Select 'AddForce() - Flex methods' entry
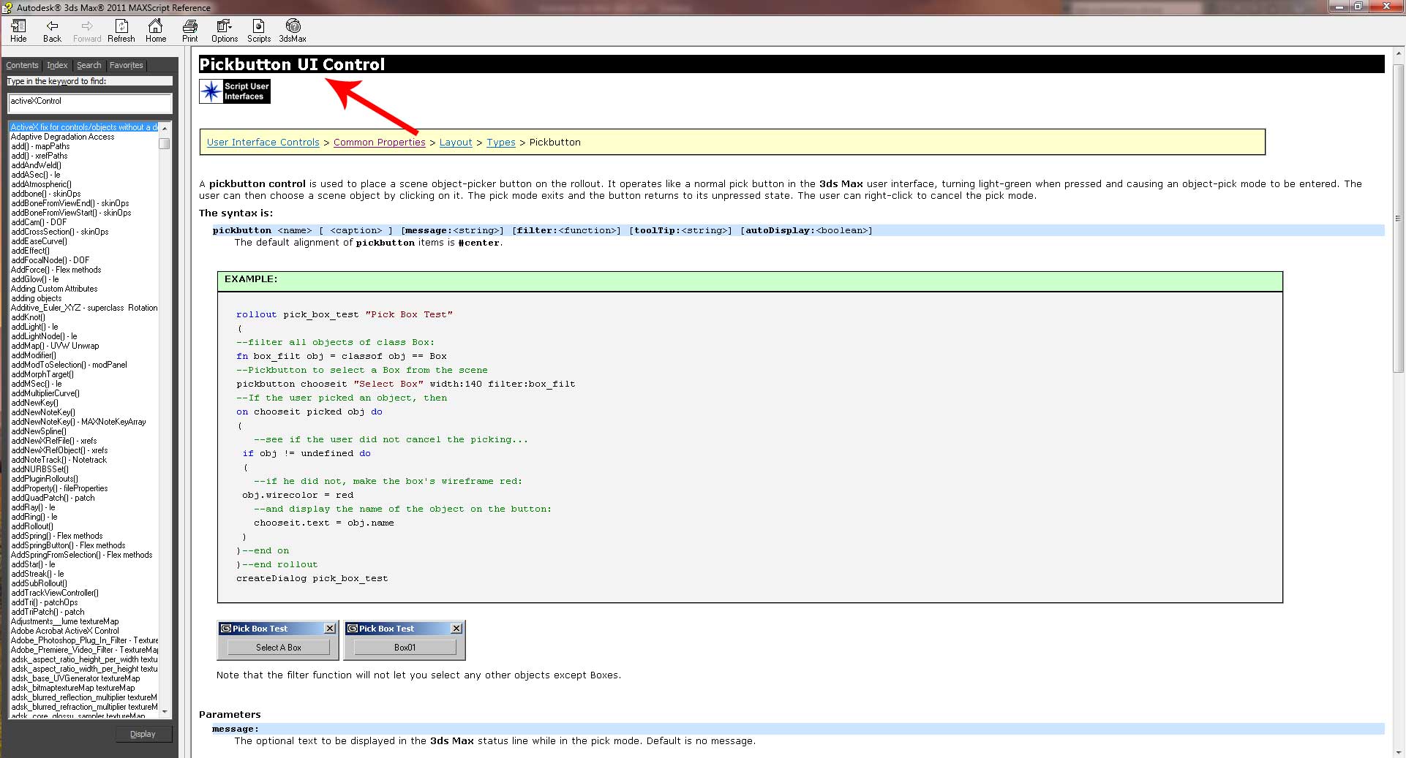Screen dimensions: 1406x758 point(56,270)
